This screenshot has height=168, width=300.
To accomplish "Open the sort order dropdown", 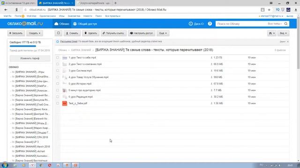I will click(272, 33).
